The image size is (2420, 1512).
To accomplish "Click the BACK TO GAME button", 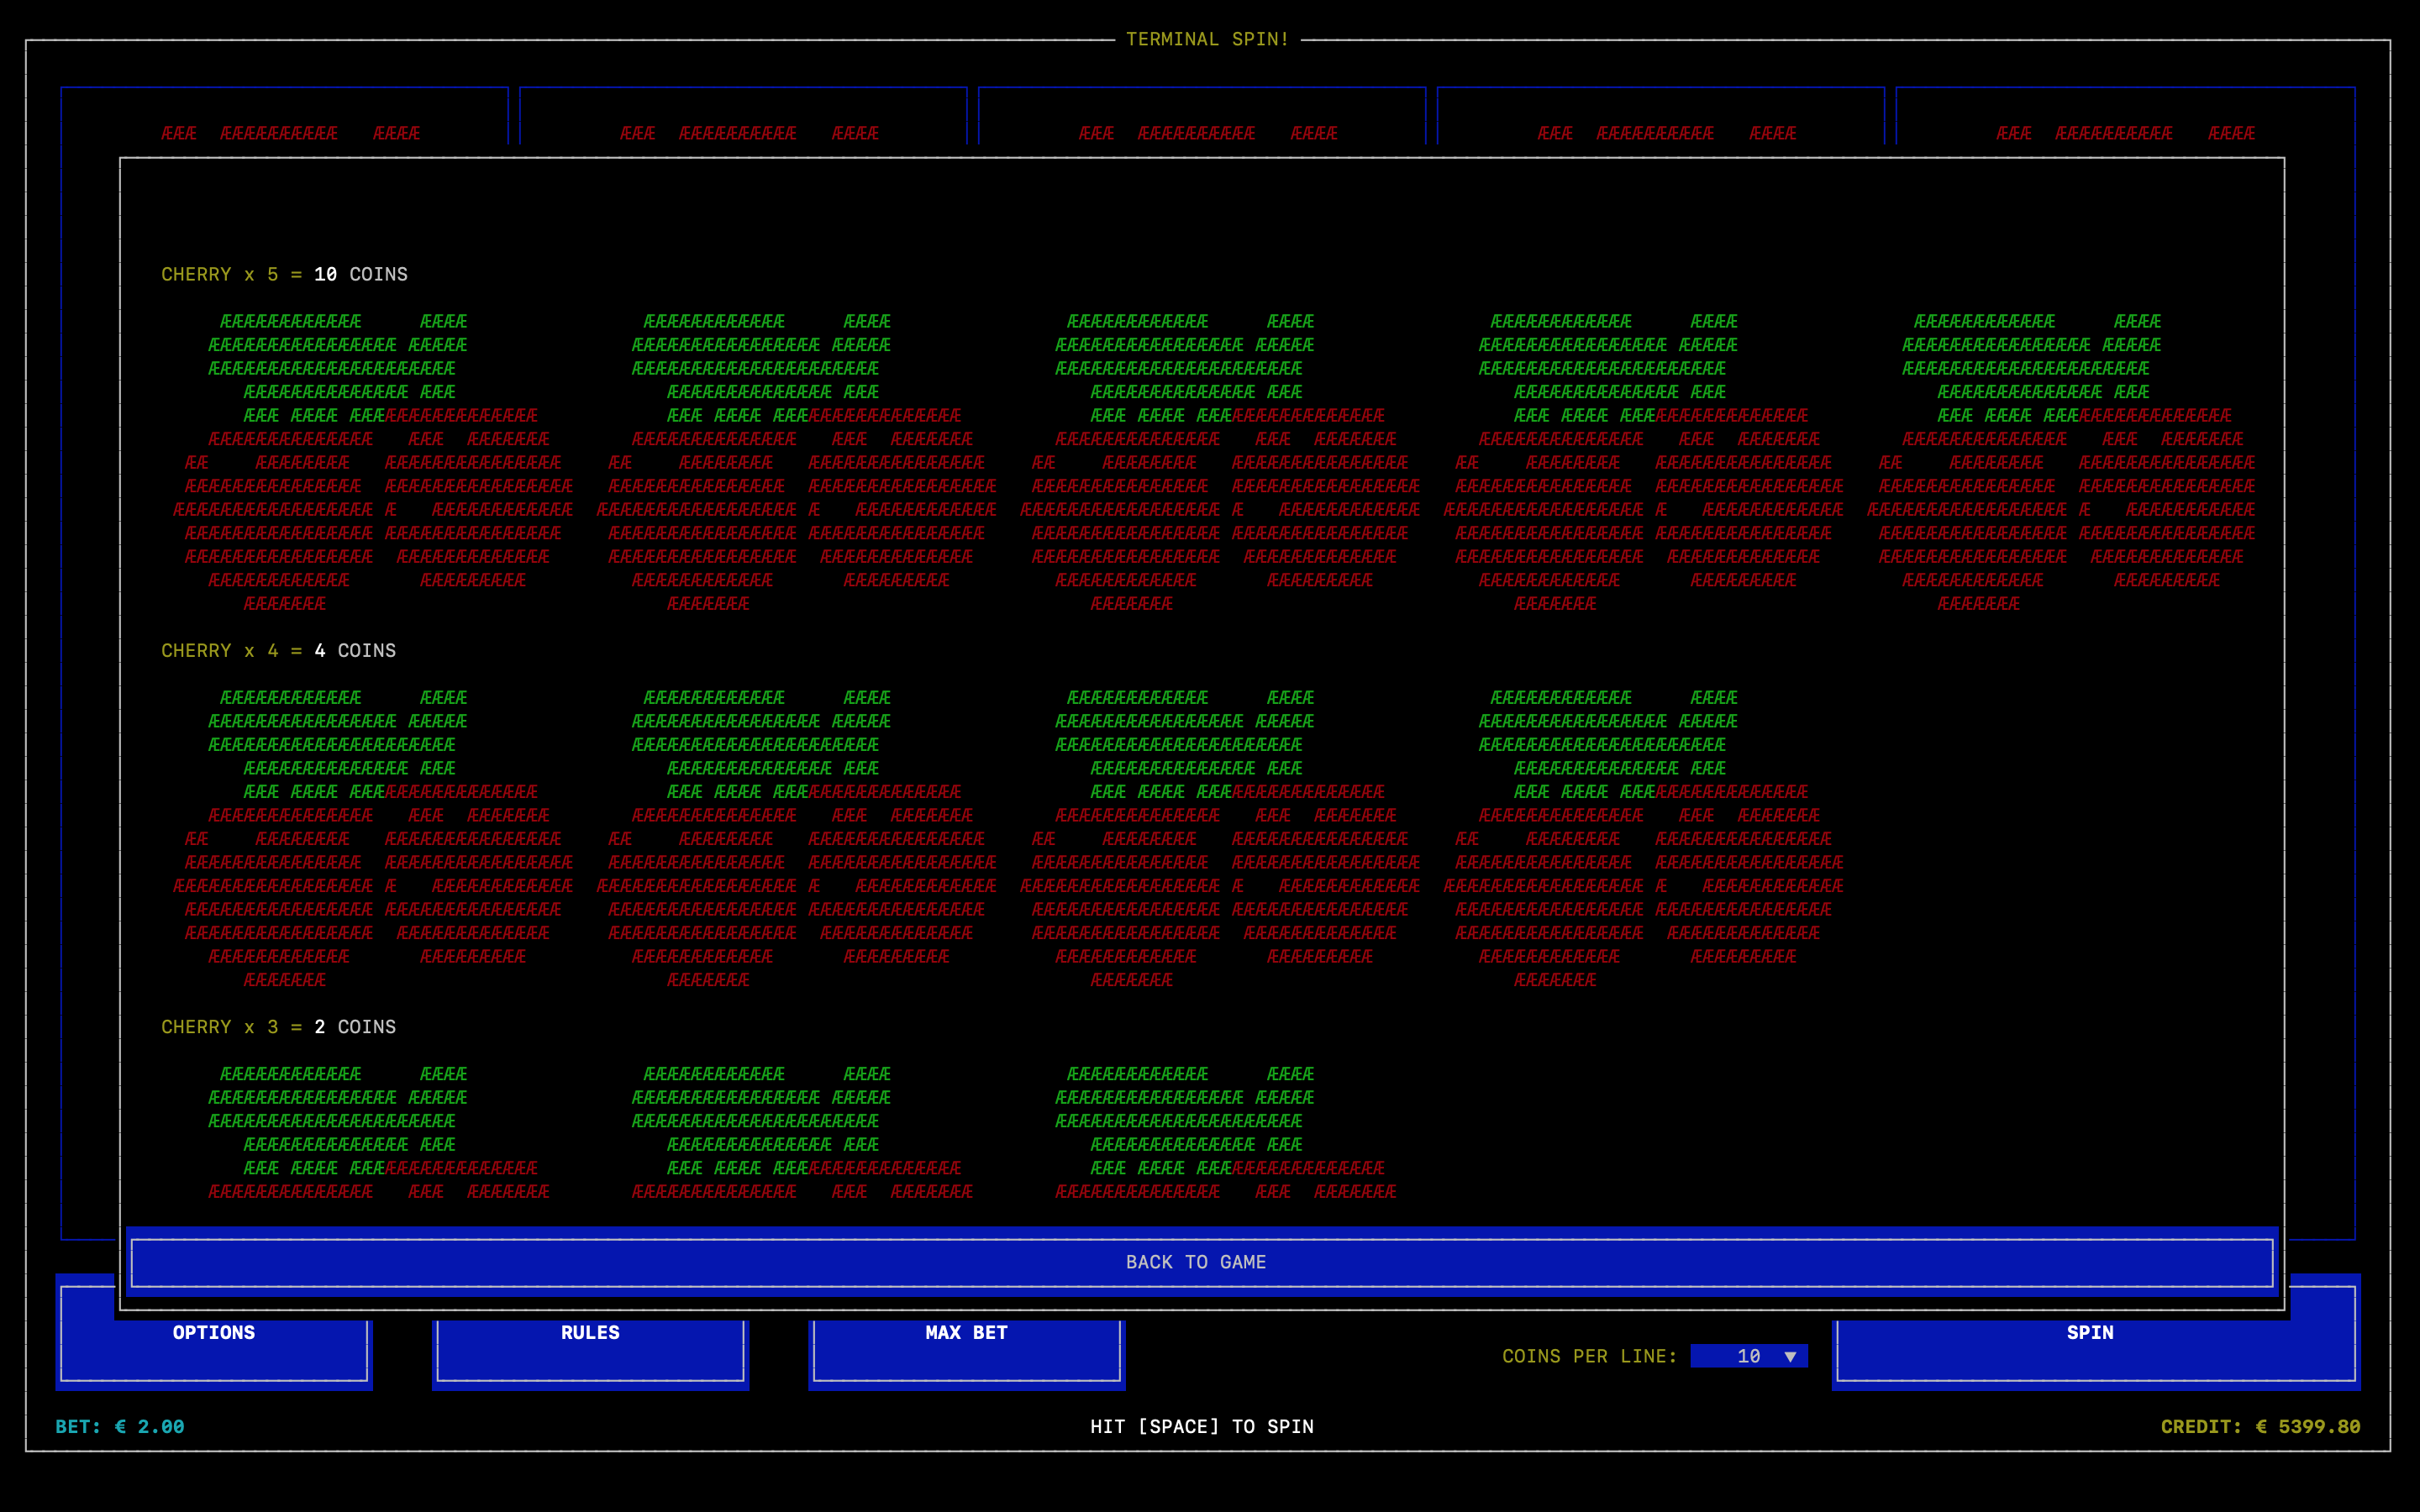I will click(1201, 1262).
